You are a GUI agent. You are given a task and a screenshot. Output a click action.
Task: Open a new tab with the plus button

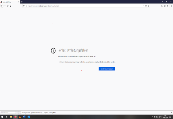pos(22,2)
